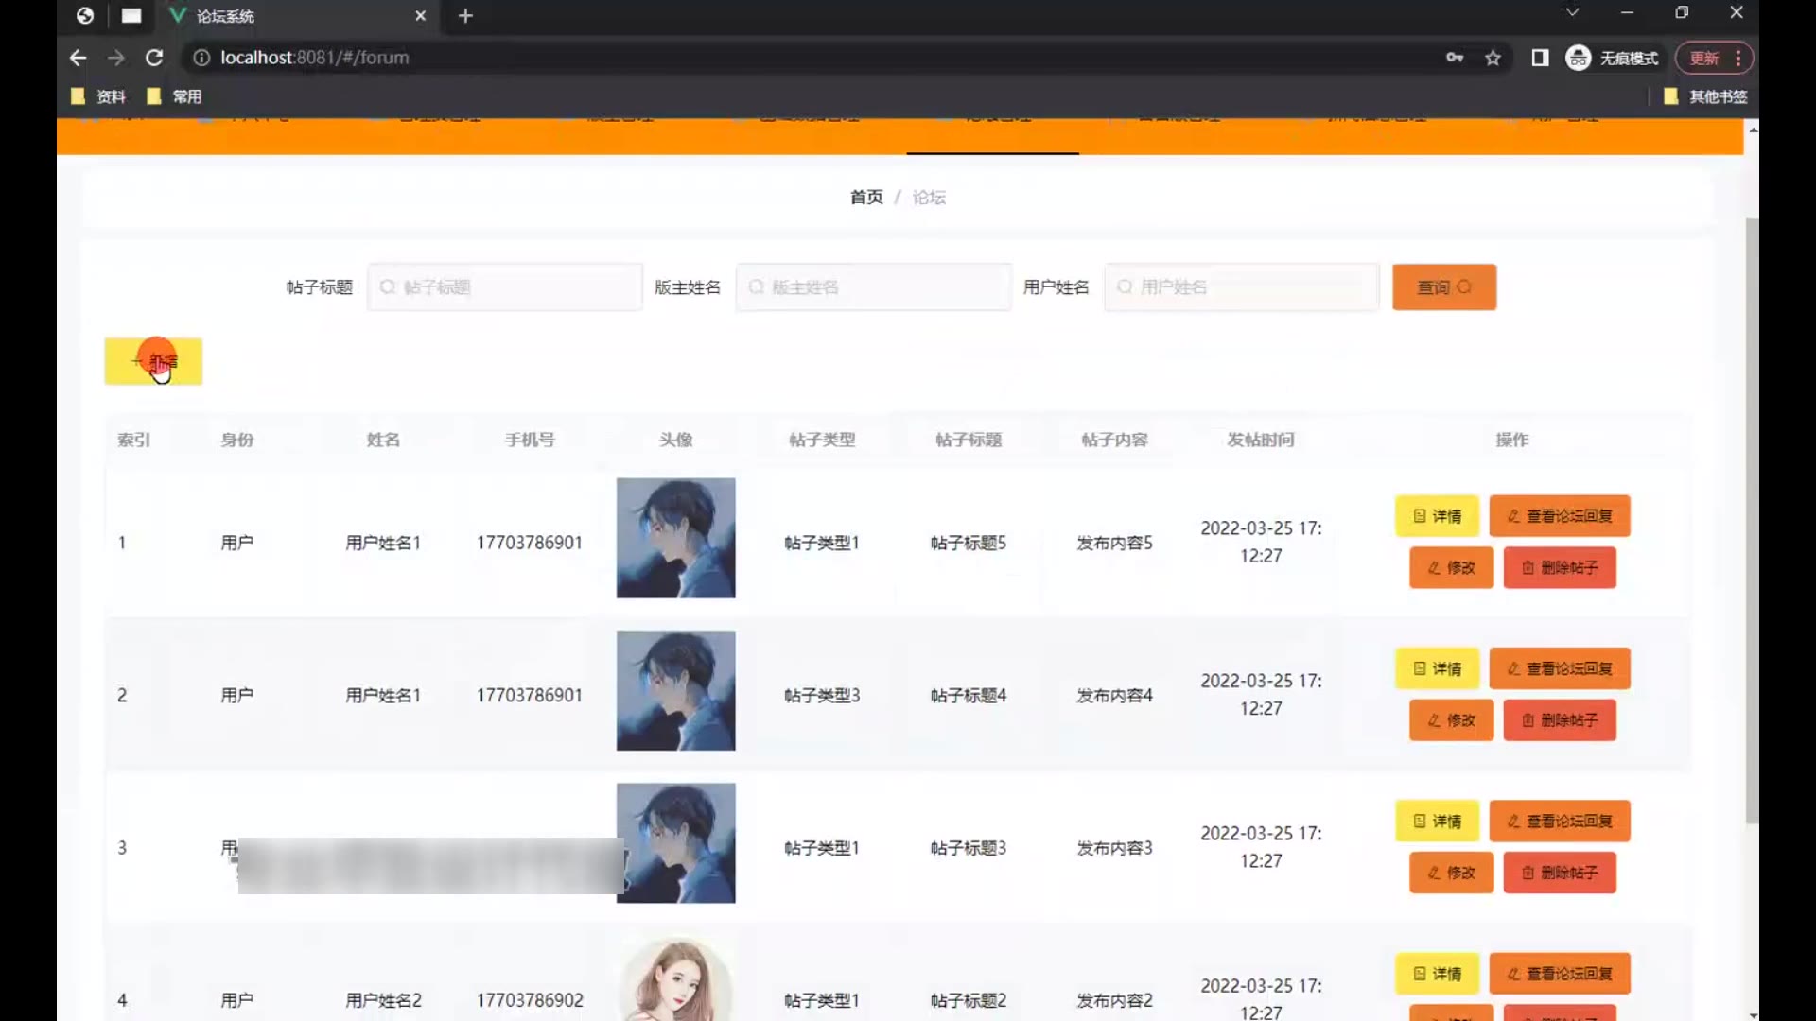This screenshot has width=1816, height=1021.
Task: Click the 查询 search button
Action: [1443, 287]
